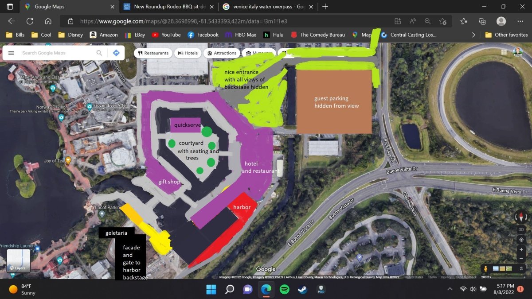Open the Google Maps hamburger menu
Image resolution: width=532 pixels, height=299 pixels.
[x=12, y=53]
